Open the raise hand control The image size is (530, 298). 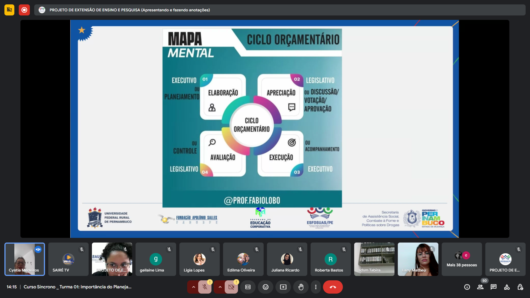[x=301, y=287]
